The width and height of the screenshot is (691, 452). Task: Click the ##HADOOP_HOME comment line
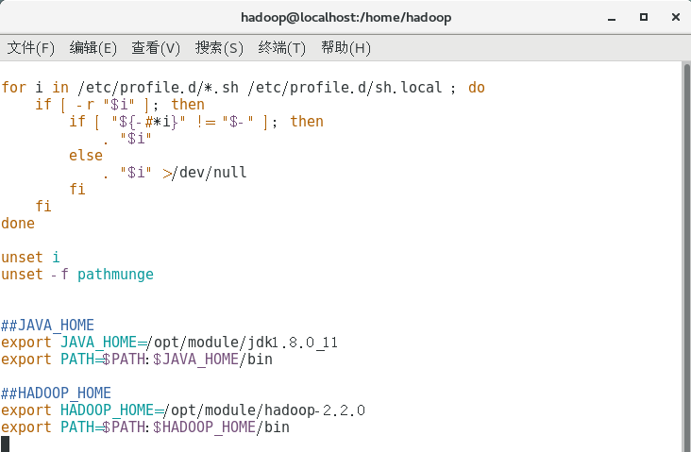56,393
